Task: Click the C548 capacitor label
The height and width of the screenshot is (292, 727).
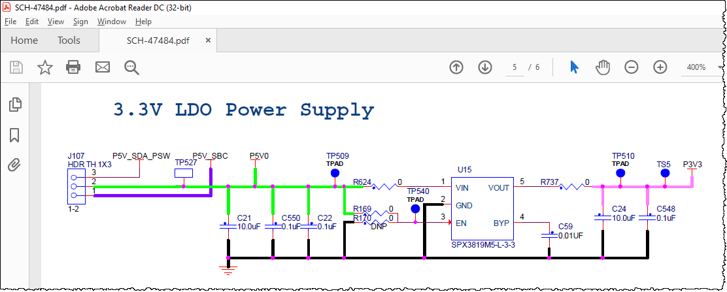Action: click(x=666, y=208)
